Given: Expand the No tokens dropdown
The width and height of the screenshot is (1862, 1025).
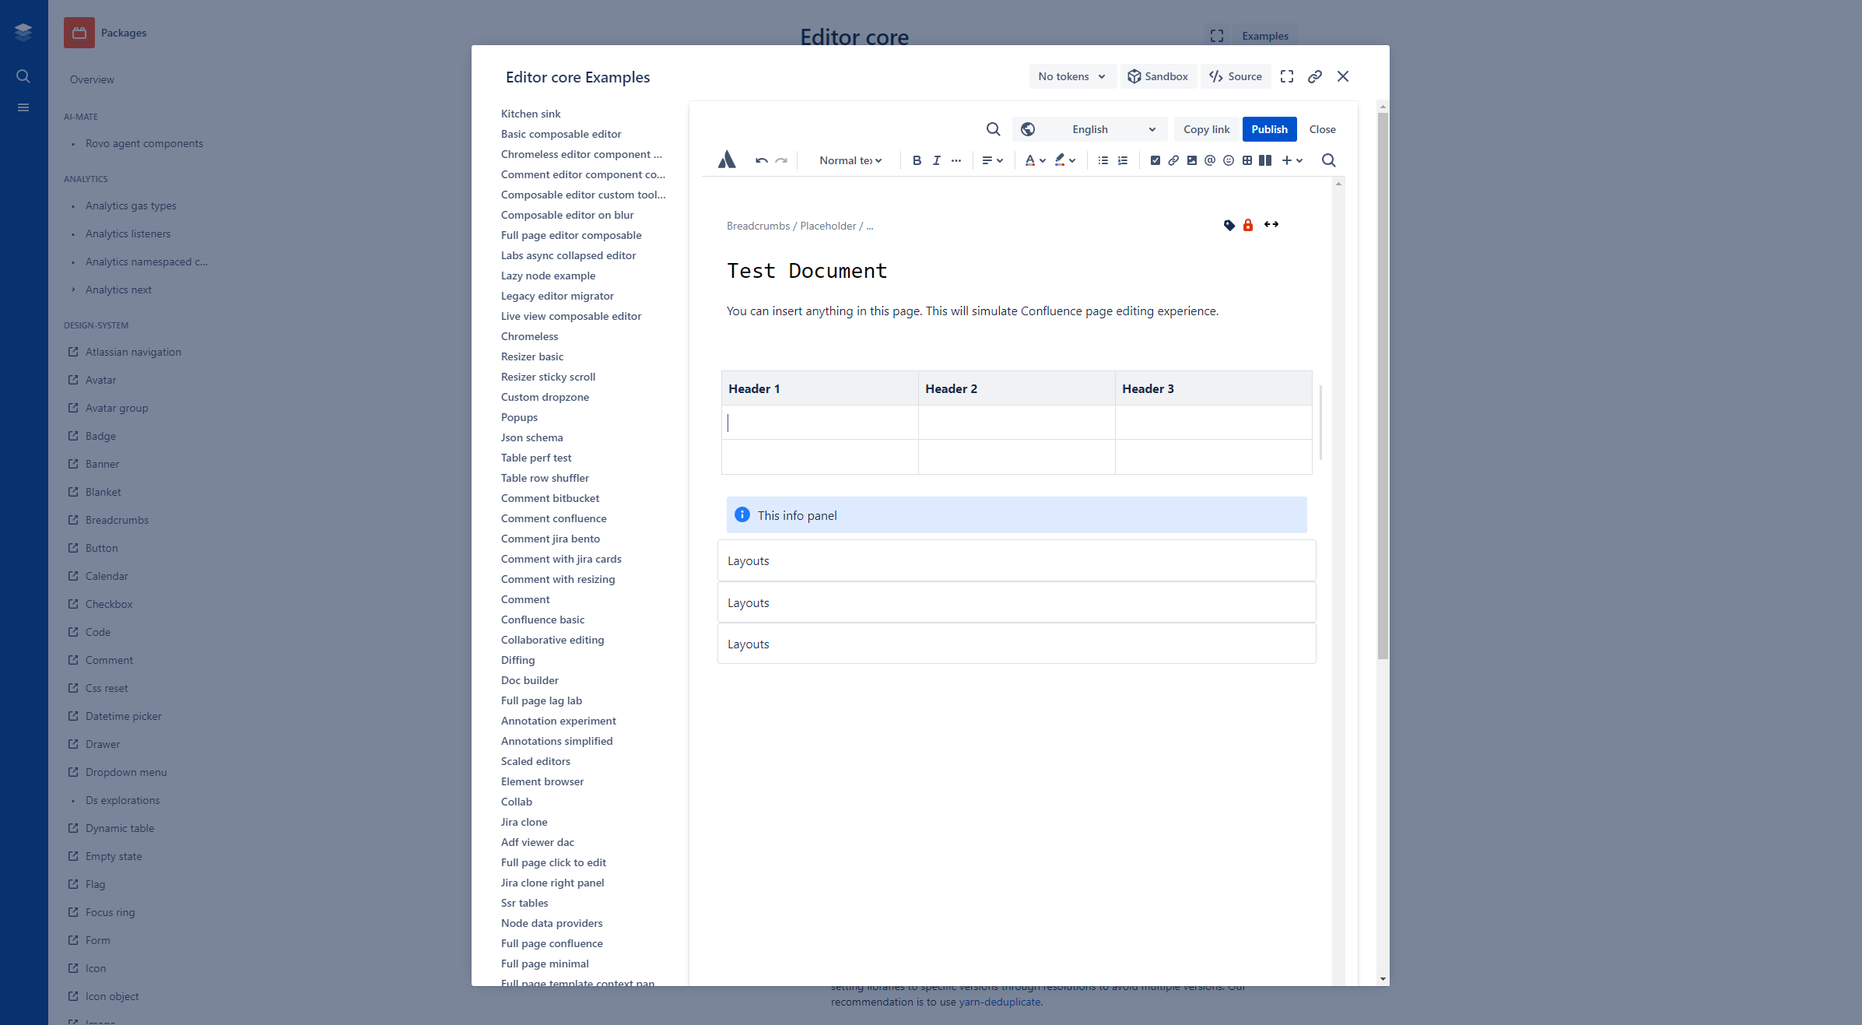Looking at the screenshot, I should pos(1071,76).
